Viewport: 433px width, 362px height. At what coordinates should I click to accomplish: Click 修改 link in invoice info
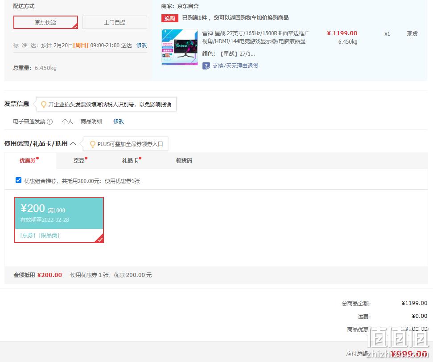(119, 121)
